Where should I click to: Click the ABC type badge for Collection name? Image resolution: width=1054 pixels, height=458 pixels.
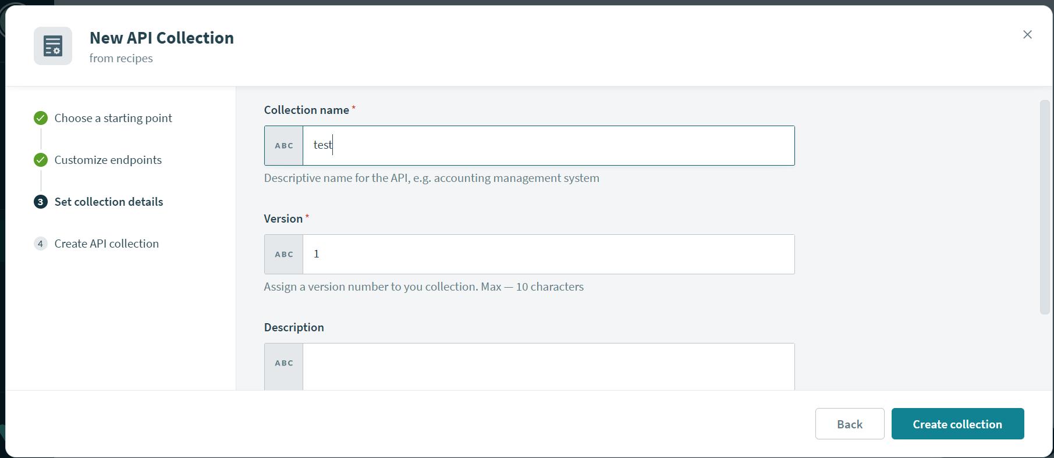point(284,146)
